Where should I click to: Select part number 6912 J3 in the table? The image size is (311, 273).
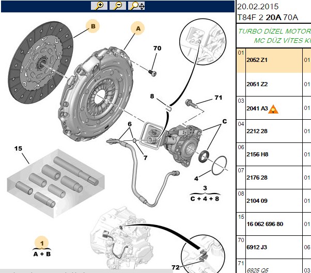(257, 247)
